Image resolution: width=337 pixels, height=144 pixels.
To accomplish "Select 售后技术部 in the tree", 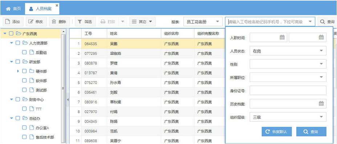I will 45,137.
